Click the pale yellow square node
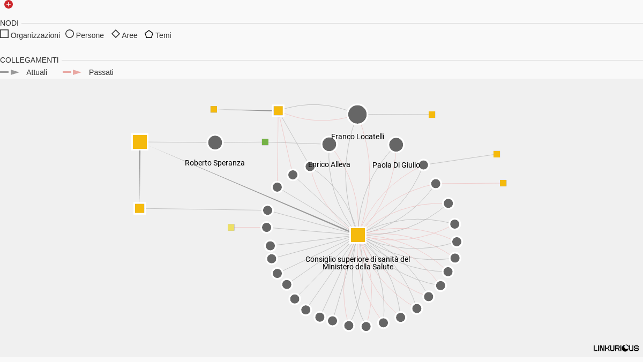The width and height of the screenshot is (643, 362). [231, 228]
